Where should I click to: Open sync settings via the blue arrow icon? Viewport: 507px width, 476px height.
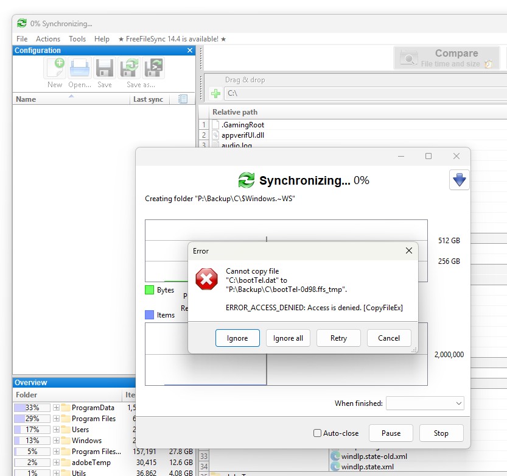[460, 179]
